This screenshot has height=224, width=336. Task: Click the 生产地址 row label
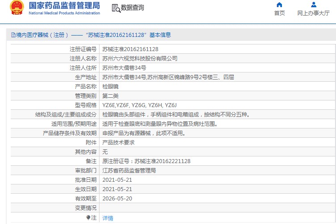[x=86, y=77]
